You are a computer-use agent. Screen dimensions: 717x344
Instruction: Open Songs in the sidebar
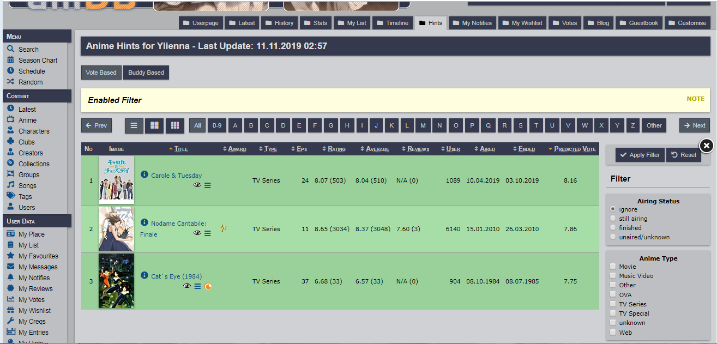coord(28,185)
